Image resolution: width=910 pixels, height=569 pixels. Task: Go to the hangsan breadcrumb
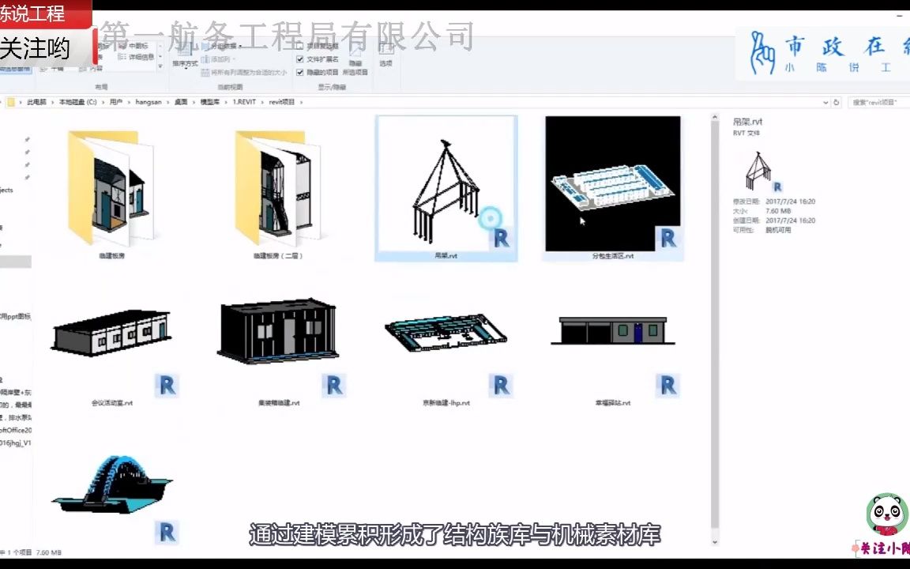click(149, 102)
